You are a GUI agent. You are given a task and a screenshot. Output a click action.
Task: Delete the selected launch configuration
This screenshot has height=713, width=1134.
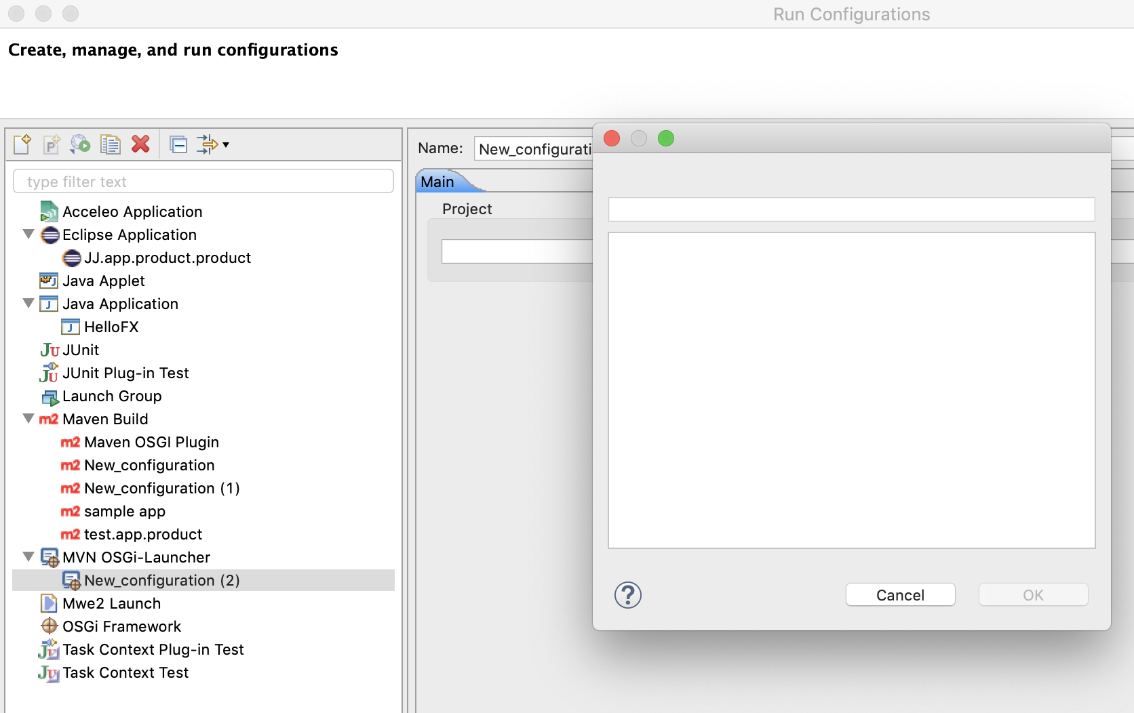tap(140, 144)
